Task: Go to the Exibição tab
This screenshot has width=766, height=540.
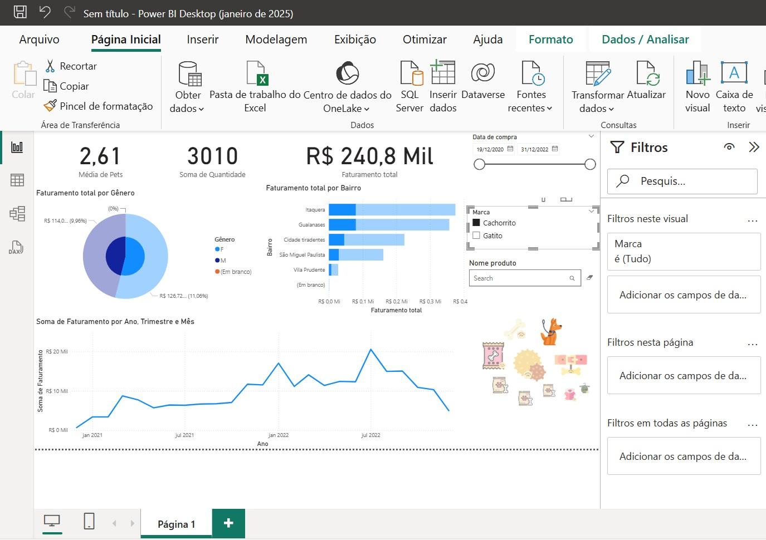Action: 355,40
